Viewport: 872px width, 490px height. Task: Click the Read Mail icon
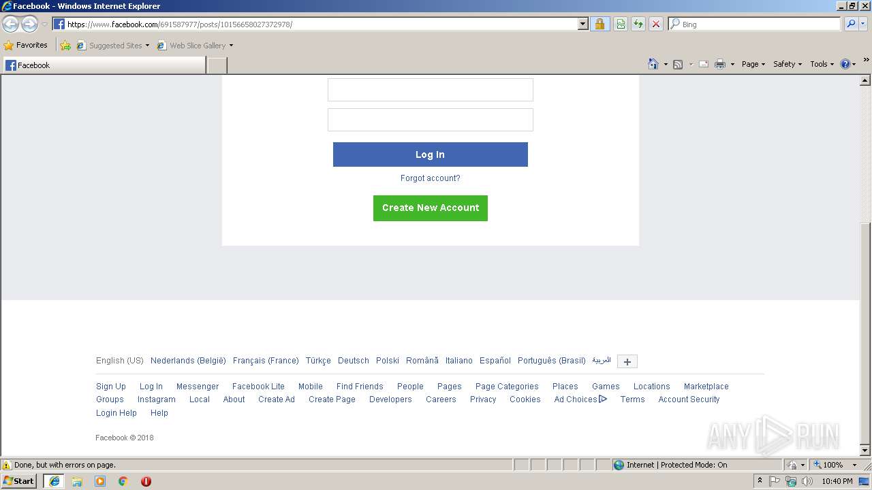tap(704, 64)
